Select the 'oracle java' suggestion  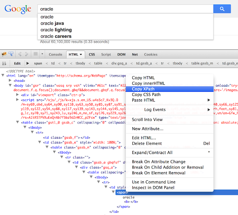125,23
